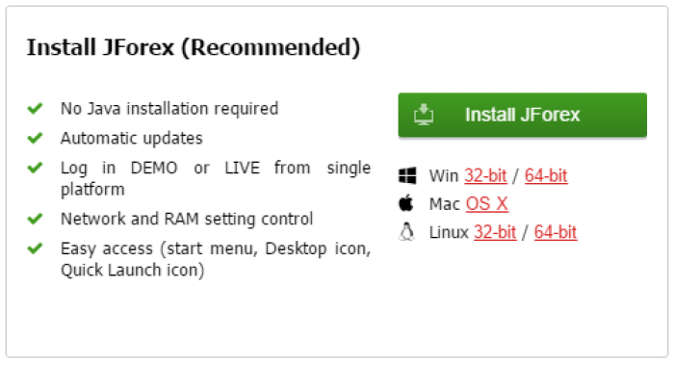This screenshot has height=366, width=674.
Task: Open the Win 32-bit download link
Action: point(485,175)
